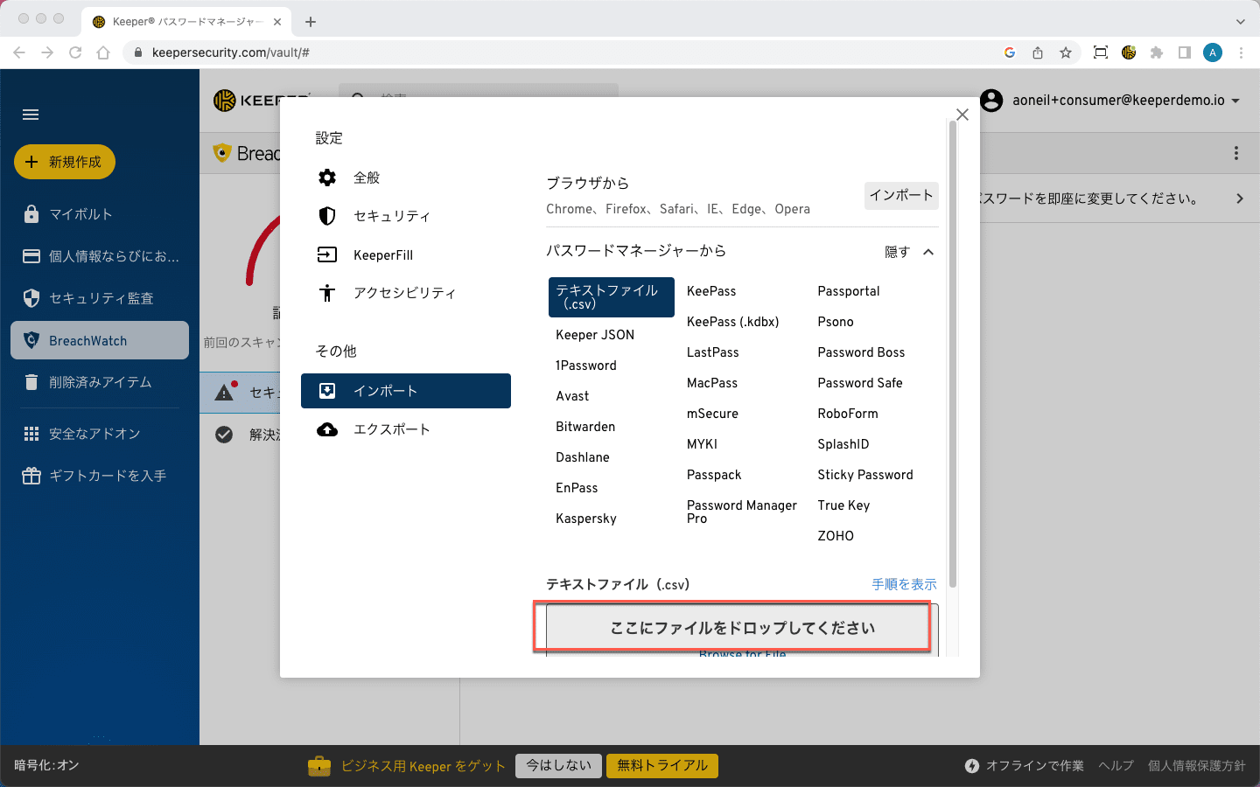Click the インポート button for browsers
Viewport: 1260px width, 787px height.
tap(900, 196)
